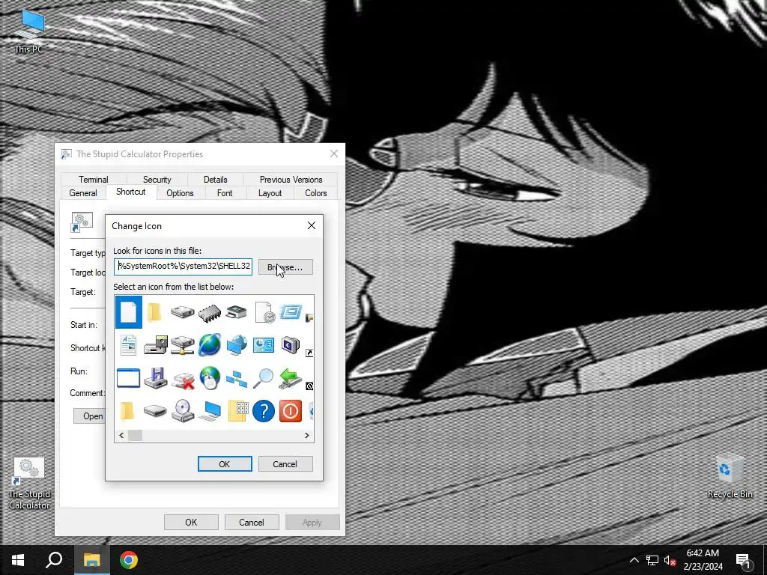This screenshot has height=575, width=767.
Task: Choose the networked computers icon
Action: click(x=237, y=378)
